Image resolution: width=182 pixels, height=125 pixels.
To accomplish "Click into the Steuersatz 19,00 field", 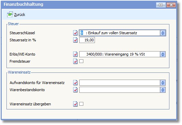I will (x=87, y=40).
